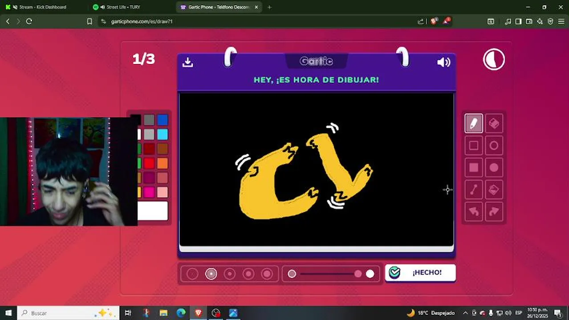
Task: Open Brave Shields lion icon
Action: (434, 21)
